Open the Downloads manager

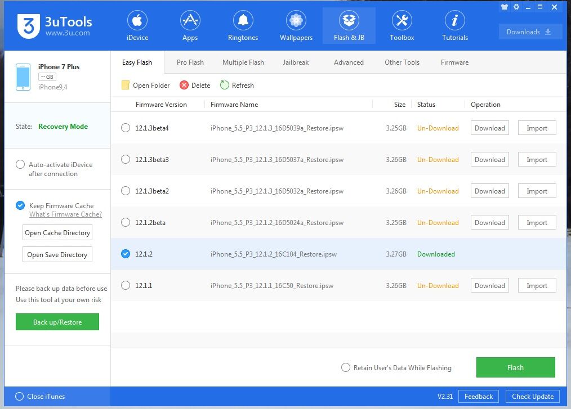(530, 32)
